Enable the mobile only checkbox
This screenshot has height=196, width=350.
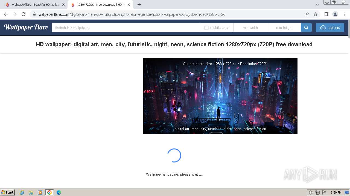point(206,28)
